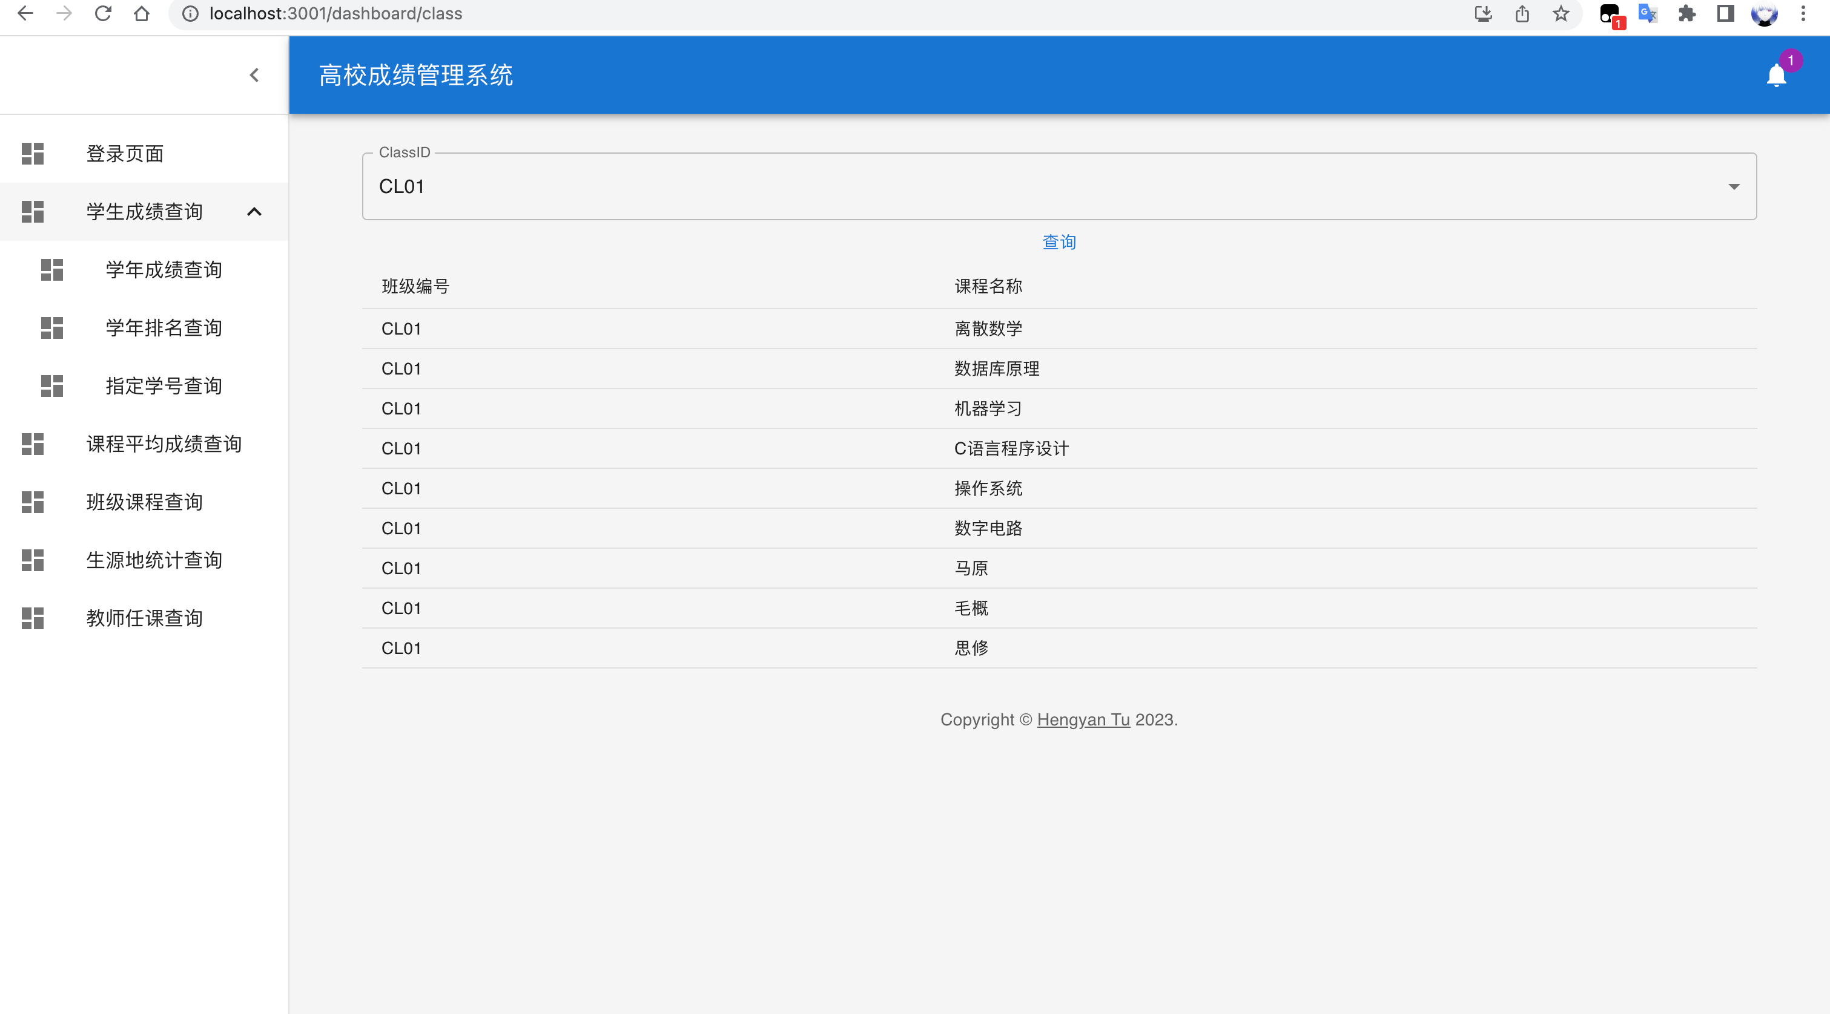Viewport: 1830px width, 1014px height.
Task: Open the Hengyan Tu copyright link
Action: coord(1083,719)
